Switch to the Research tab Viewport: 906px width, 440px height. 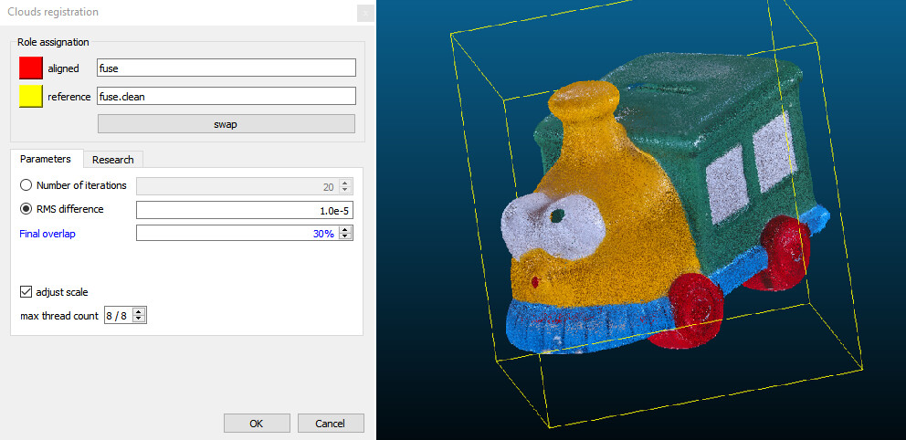click(113, 159)
